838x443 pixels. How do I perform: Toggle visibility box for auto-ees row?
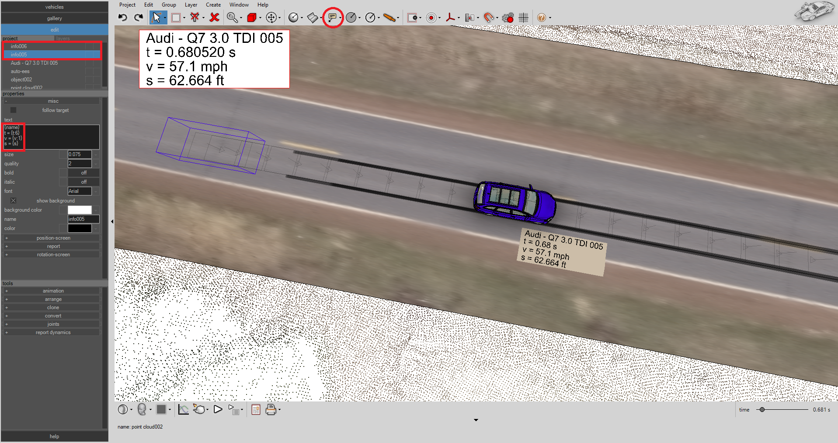point(89,71)
